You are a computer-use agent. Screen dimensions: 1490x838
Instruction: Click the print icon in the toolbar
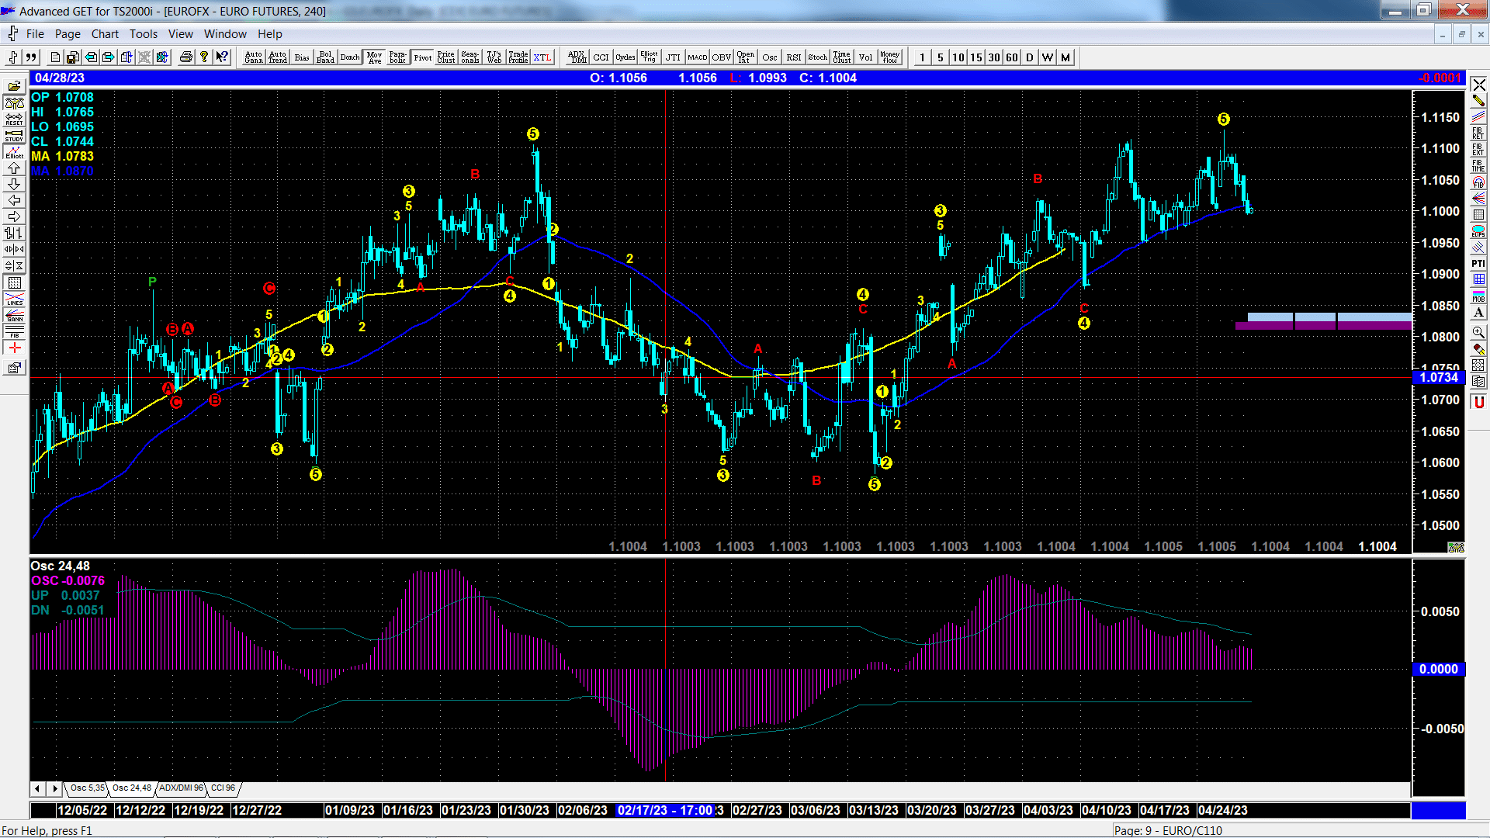click(x=185, y=57)
